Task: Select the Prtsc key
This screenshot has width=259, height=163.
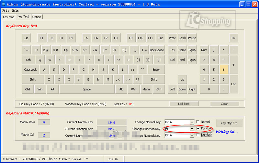Action: click(172, 38)
